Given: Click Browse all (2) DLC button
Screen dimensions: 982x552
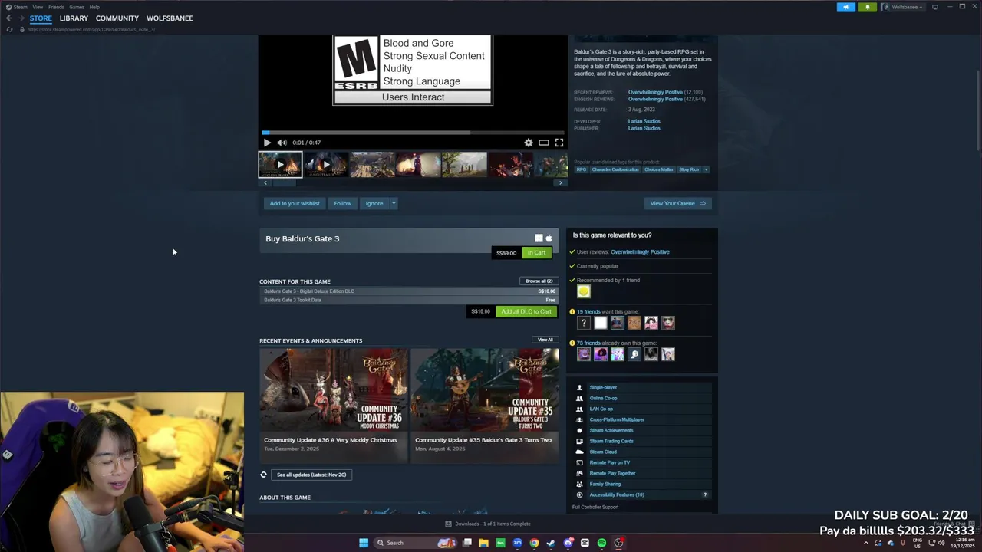Looking at the screenshot, I should tap(539, 281).
